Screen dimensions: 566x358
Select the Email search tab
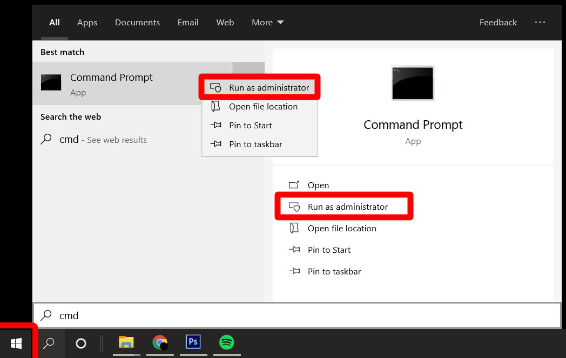click(188, 23)
